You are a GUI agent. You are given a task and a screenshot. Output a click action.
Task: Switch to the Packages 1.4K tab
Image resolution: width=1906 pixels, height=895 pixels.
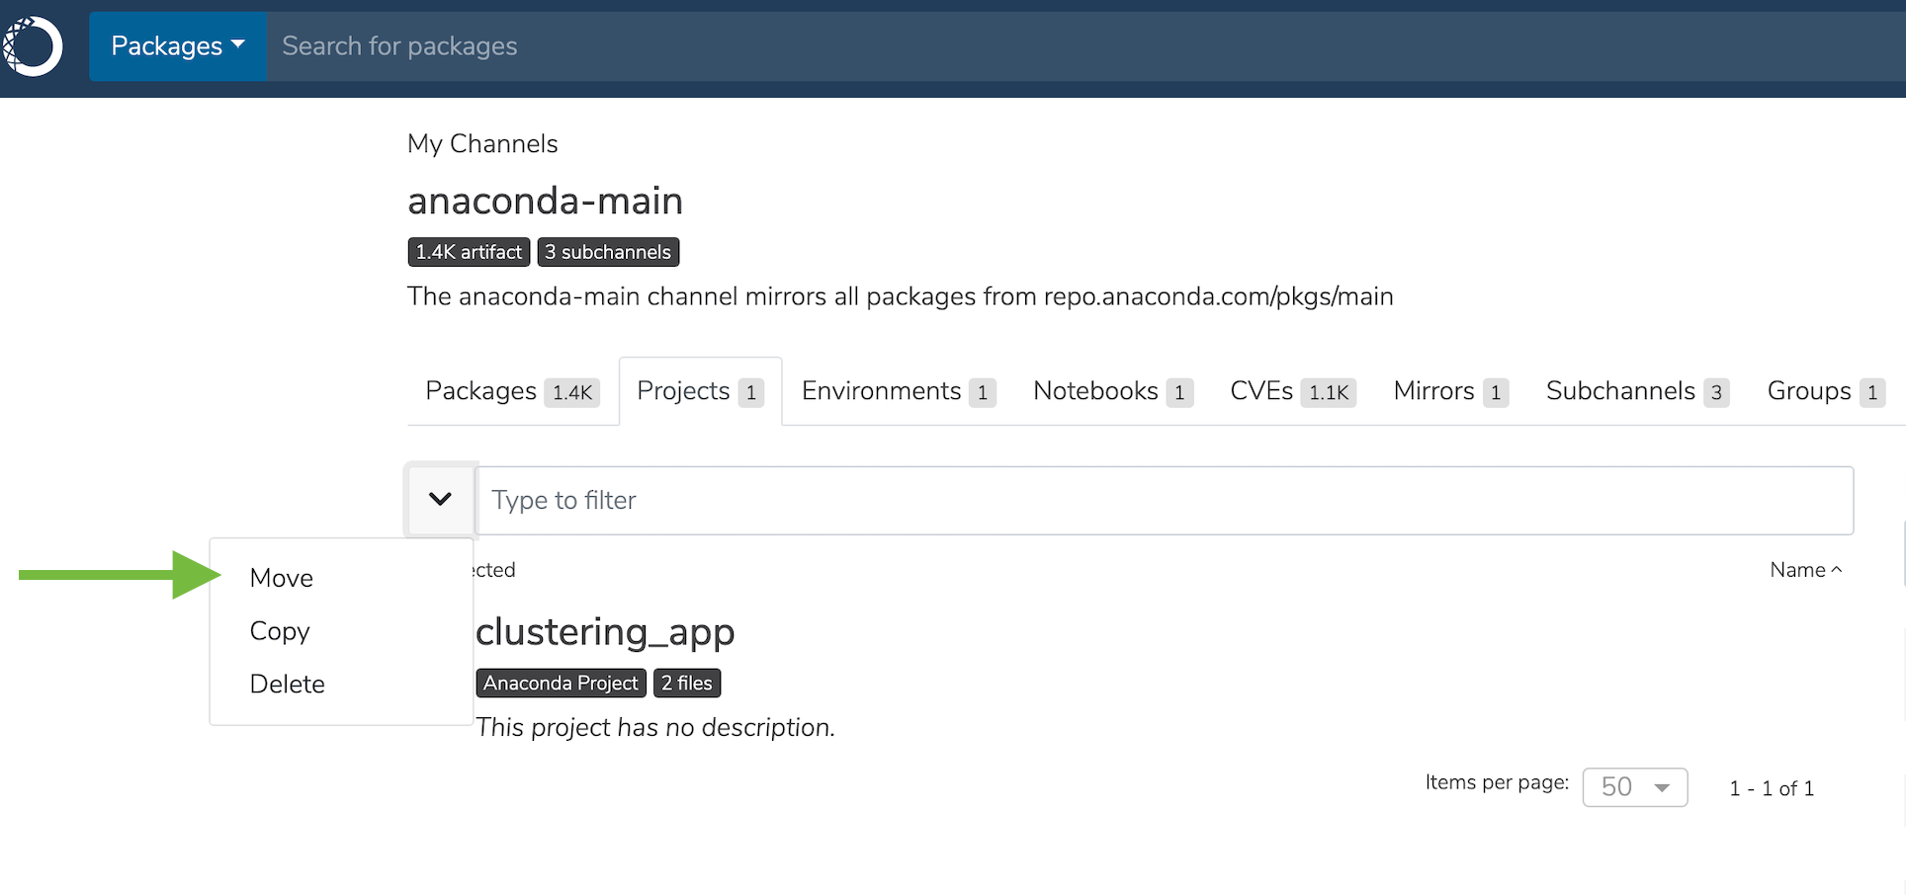point(512,391)
